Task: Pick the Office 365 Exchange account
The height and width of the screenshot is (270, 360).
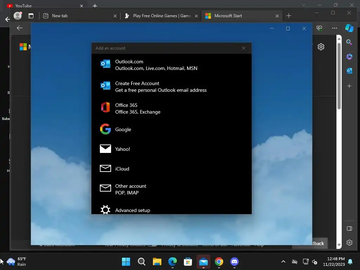Action: coord(171,108)
